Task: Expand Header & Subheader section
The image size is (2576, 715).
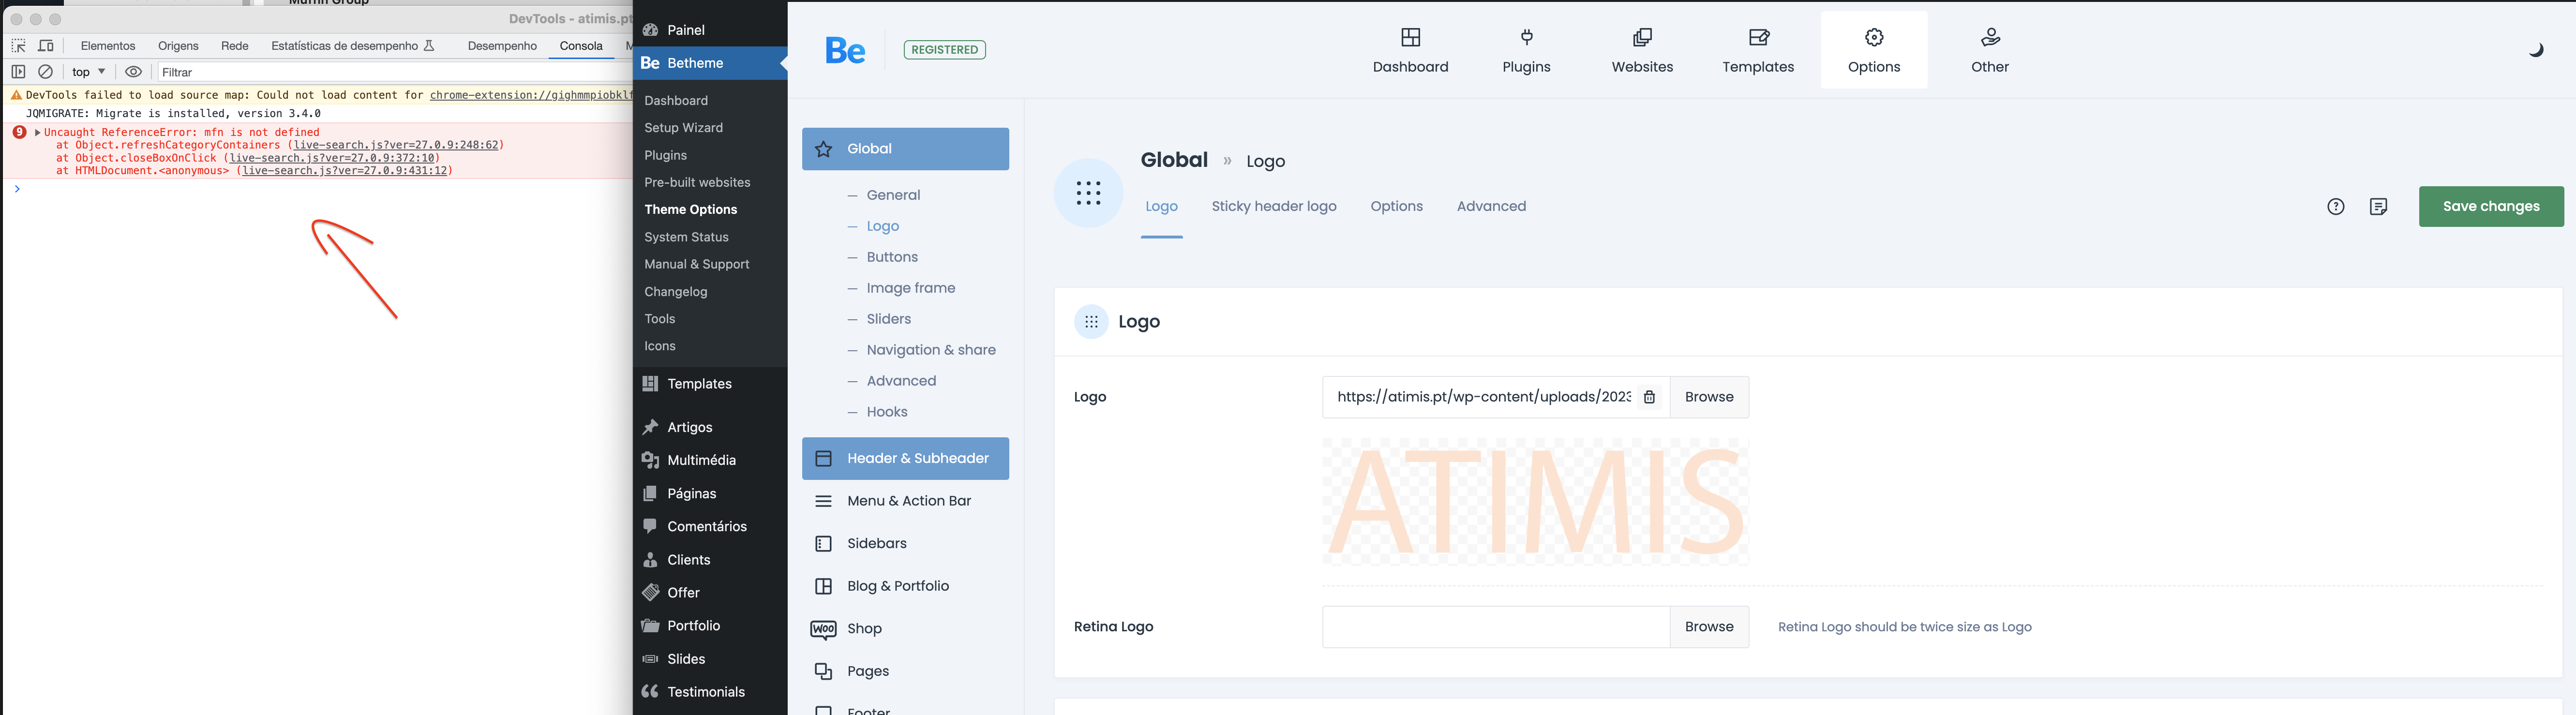Action: (x=905, y=459)
